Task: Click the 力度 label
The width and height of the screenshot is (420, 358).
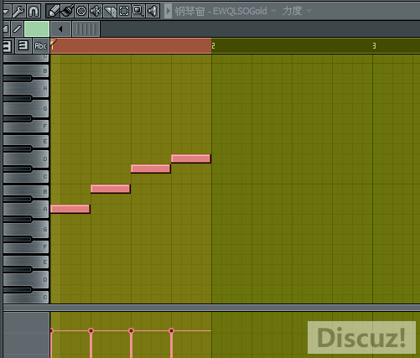Action: coord(292,11)
